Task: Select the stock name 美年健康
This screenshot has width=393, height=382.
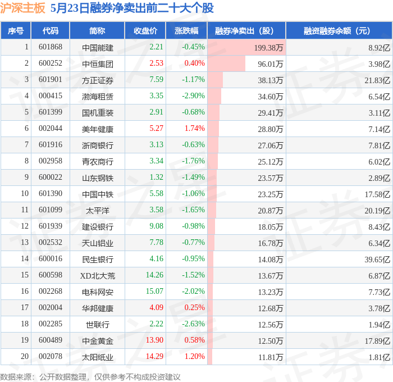Action: click(98, 129)
